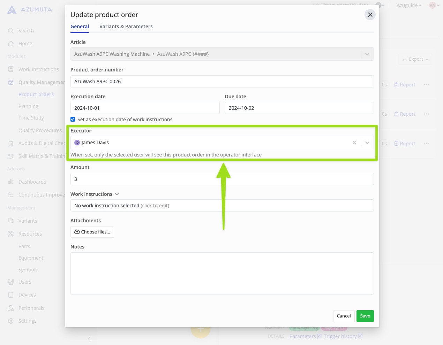Open the Article selection dropdown
Image resolution: width=443 pixels, height=345 pixels.
click(x=367, y=54)
